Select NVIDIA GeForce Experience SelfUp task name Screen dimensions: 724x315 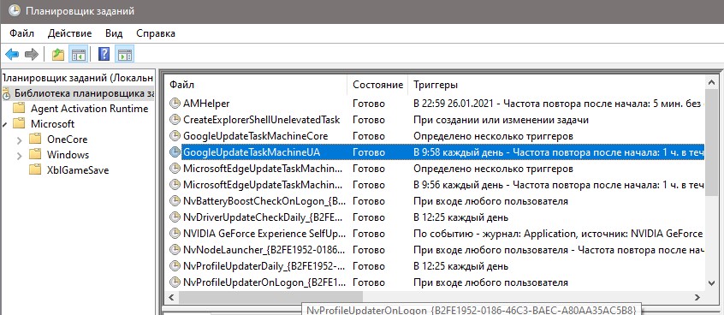(264, 233)
